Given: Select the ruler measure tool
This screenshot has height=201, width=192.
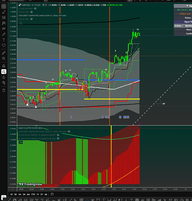Looking at the screenshot, I should pos(4,53).
